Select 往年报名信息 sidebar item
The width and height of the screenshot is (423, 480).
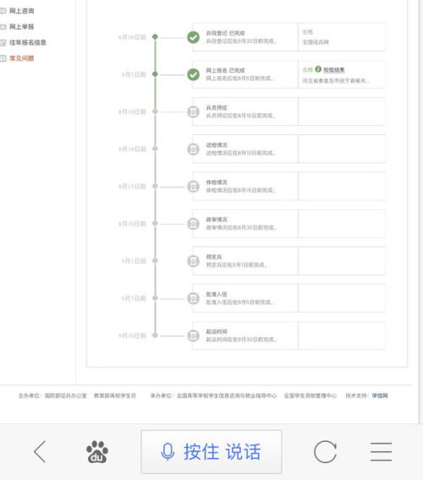[x=28, y=42]
